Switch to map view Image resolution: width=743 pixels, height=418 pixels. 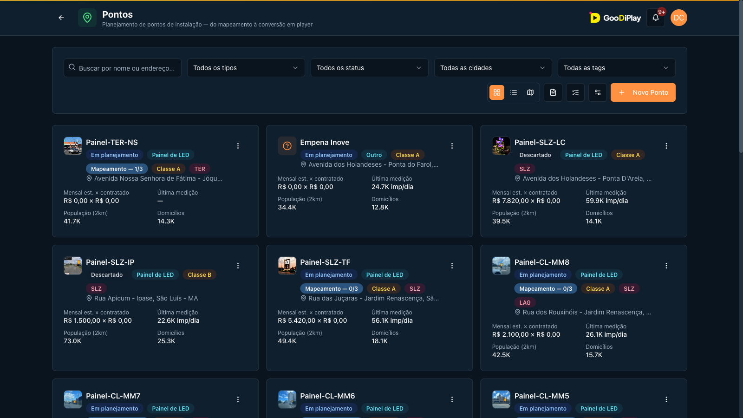click(x=530, y=92)
